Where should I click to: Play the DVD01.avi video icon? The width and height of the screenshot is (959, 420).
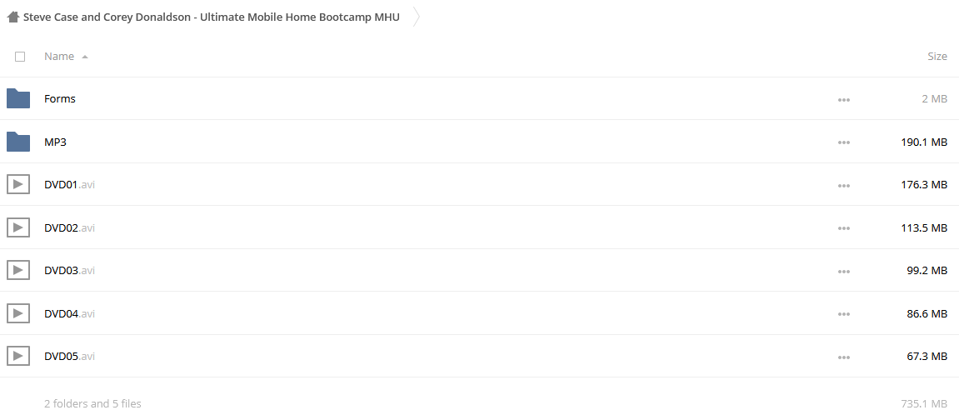click(18, 185)
